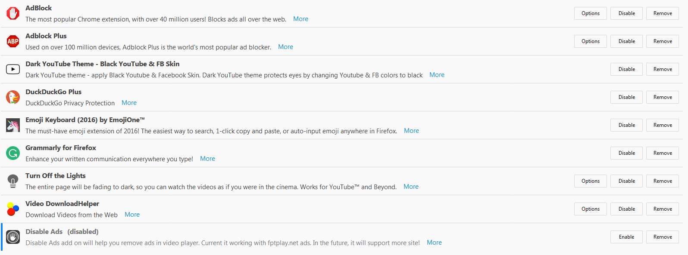
Task: Enable the Disable Ads extension
Action: pyautogui.click(x=626, y=237)
